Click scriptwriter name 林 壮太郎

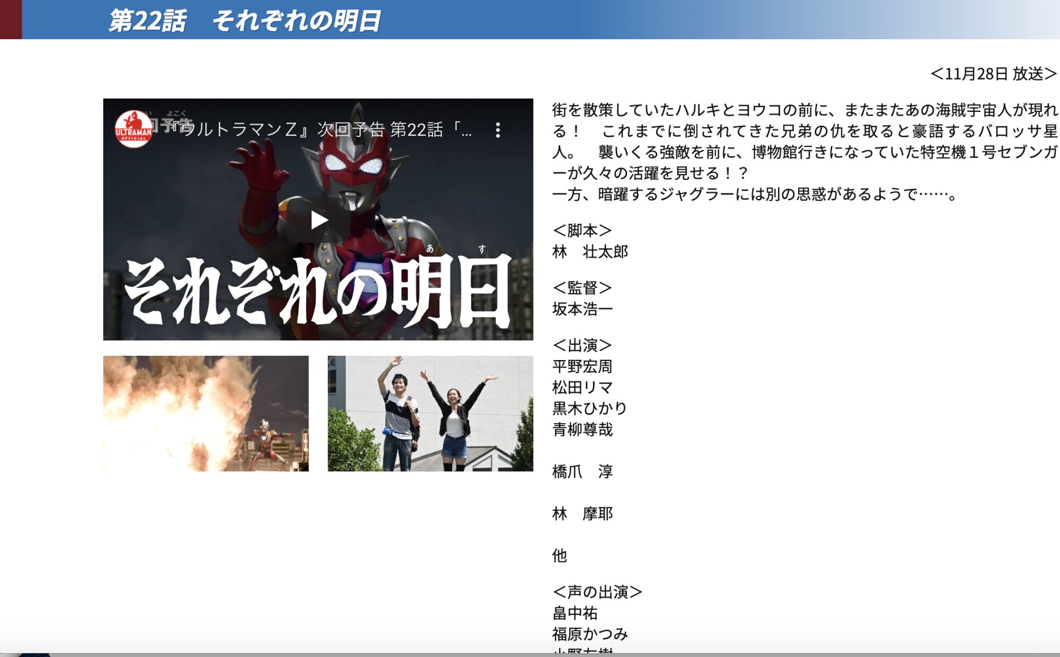(589, 251)
